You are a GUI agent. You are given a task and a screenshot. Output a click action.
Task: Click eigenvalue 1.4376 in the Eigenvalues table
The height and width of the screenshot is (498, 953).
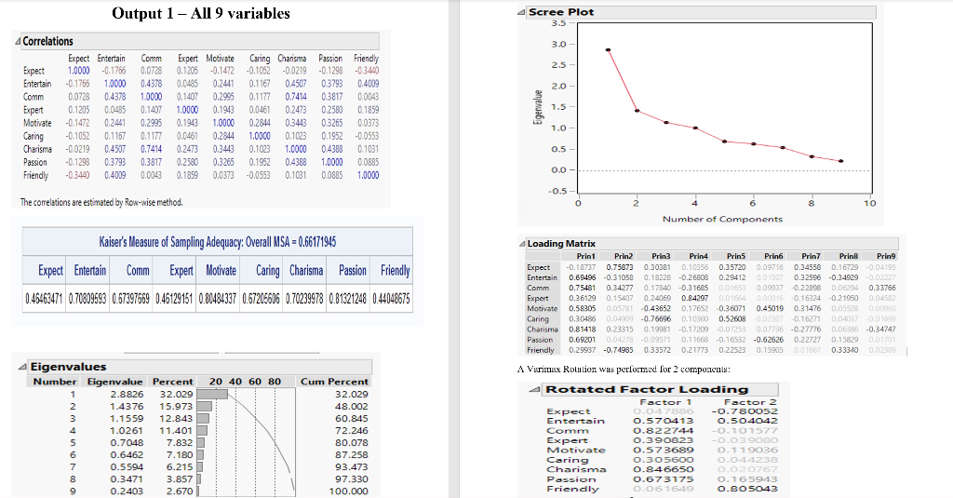[x=127, y=407]
